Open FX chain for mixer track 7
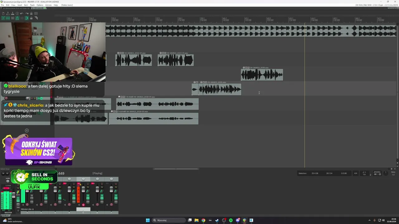The width and height of the screenshot is (399, 224). click(116, 196)
